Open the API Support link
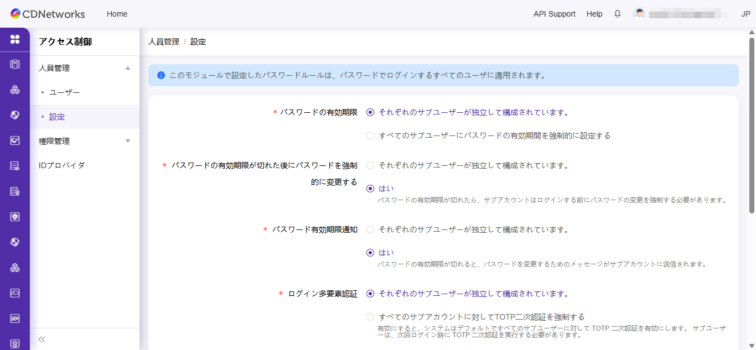The image size is (756, 350). [554, 14]
